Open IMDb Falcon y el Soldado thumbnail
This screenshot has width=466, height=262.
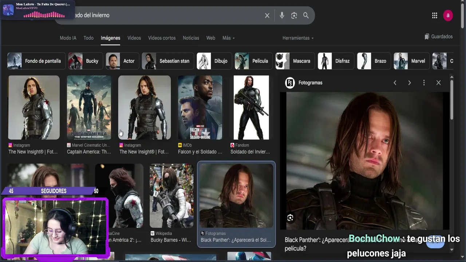click(x=200, y=107)
